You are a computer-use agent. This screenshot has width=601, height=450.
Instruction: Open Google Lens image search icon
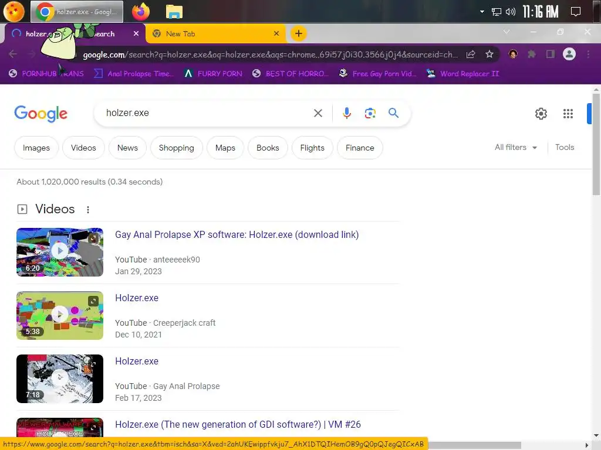coord(370,113)
